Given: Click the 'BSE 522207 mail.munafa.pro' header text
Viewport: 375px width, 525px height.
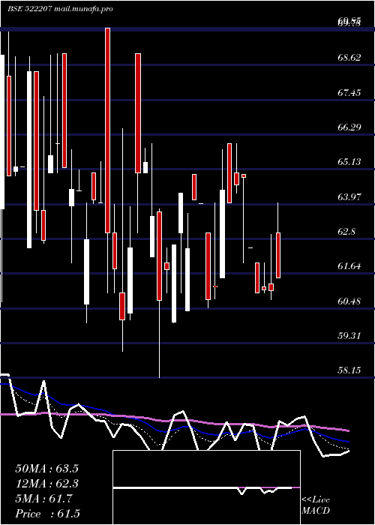Looking at the screenshot, I should pyautogui.click(x=60, y=9).
